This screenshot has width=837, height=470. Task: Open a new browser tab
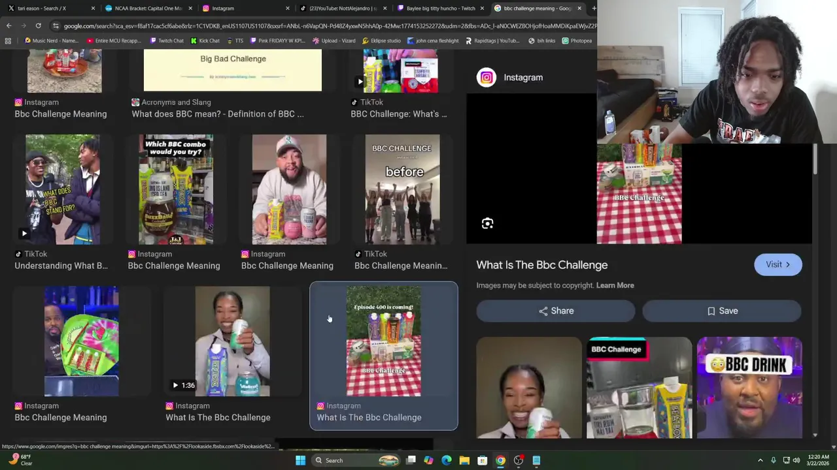tap(593, 8)
